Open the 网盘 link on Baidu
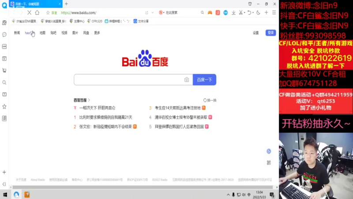This screenshot has height=199, width=353. pyautogui.click(x=86, y=33)
